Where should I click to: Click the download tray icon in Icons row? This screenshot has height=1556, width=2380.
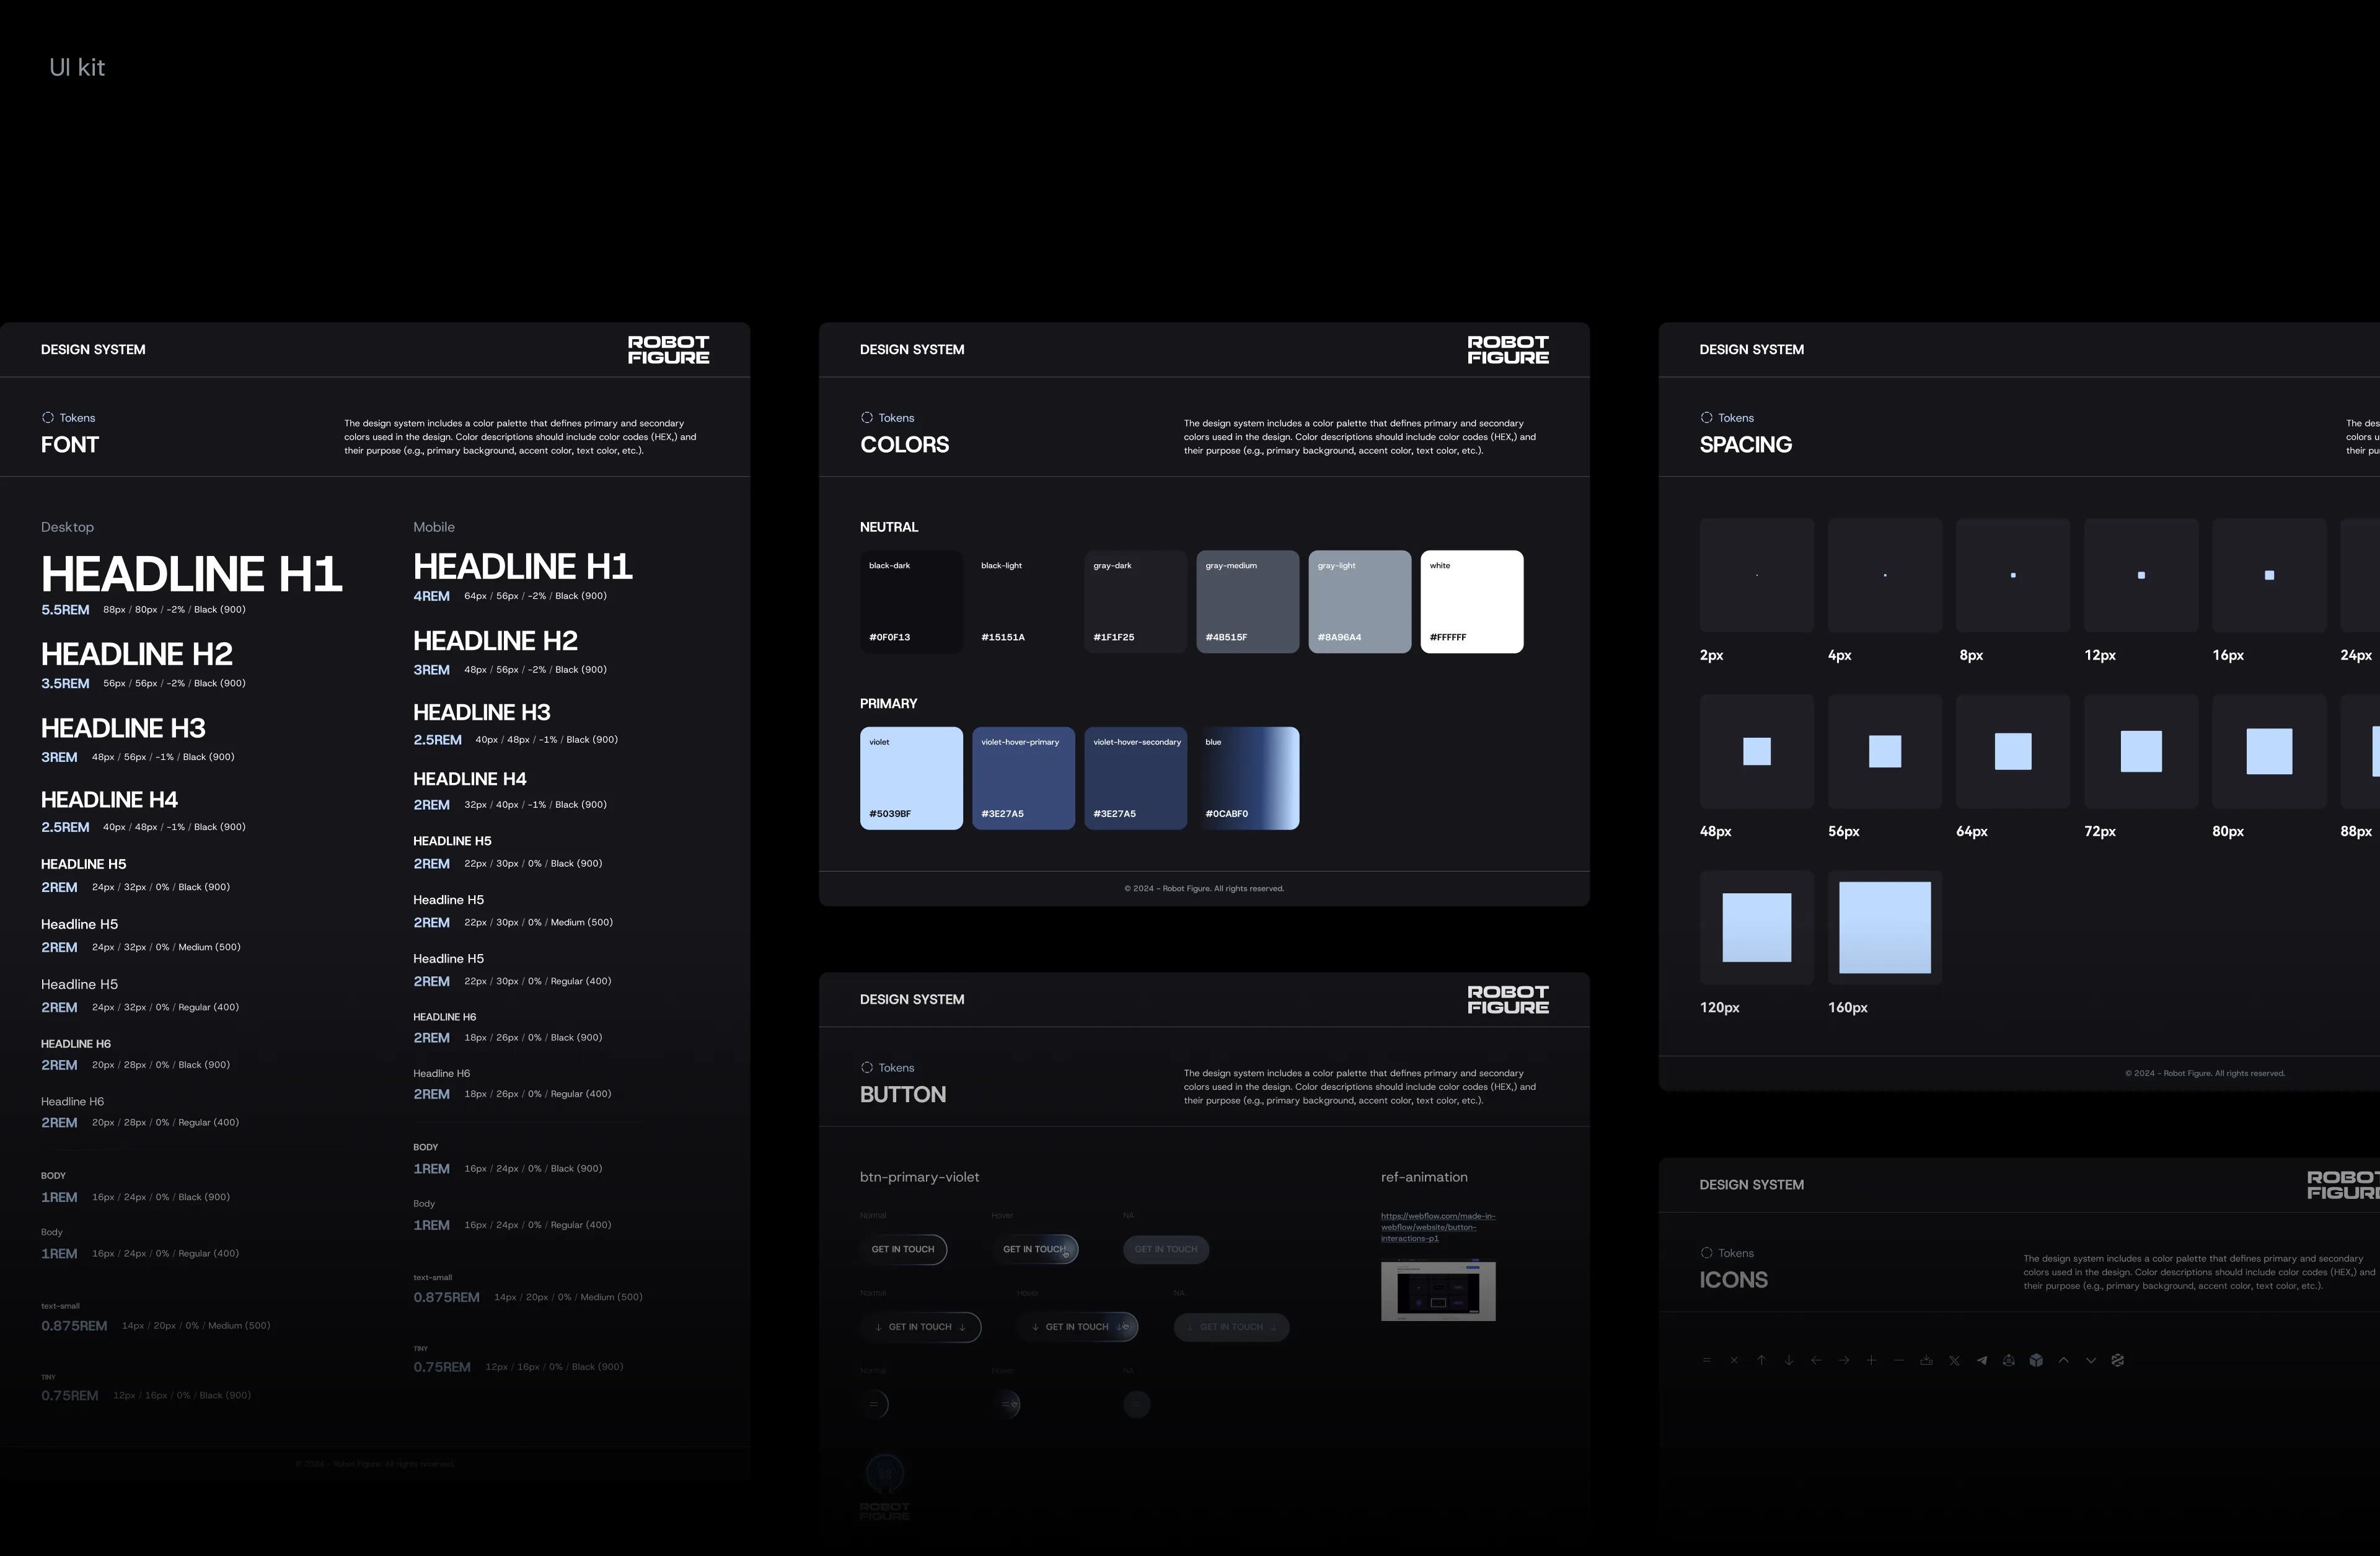1926,1360
